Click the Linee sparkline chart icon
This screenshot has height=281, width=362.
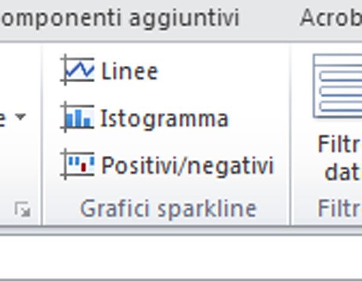coord(78,71)
